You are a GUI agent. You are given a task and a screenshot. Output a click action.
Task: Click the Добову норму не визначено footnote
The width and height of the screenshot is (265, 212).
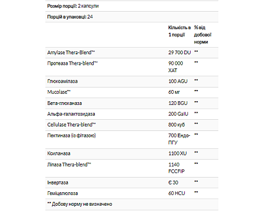(x=79, y=204)
